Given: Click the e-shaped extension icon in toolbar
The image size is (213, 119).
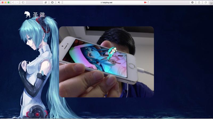Looking at the screenshot, I should [x=46, y=2].
